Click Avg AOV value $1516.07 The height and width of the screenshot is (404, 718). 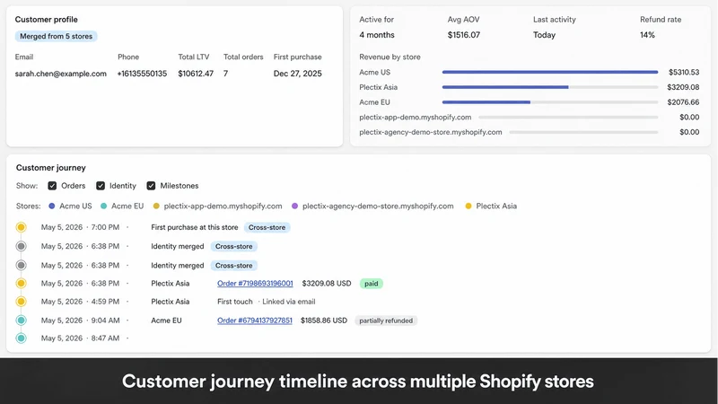point(464,35)
